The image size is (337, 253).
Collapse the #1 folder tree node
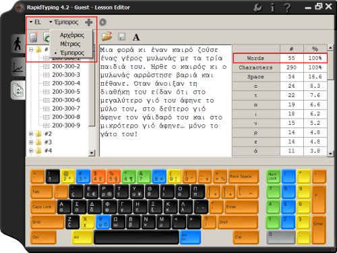click(31, 49)
